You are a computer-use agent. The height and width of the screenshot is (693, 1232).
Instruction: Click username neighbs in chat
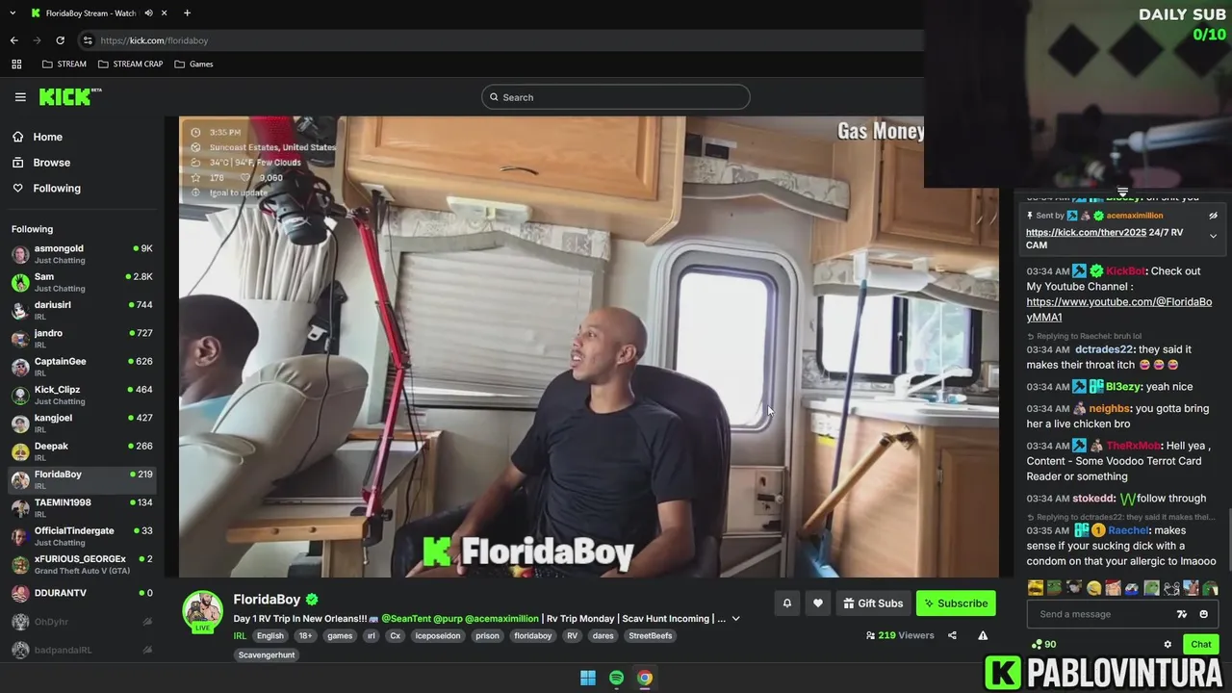[x=1111, y=408]
